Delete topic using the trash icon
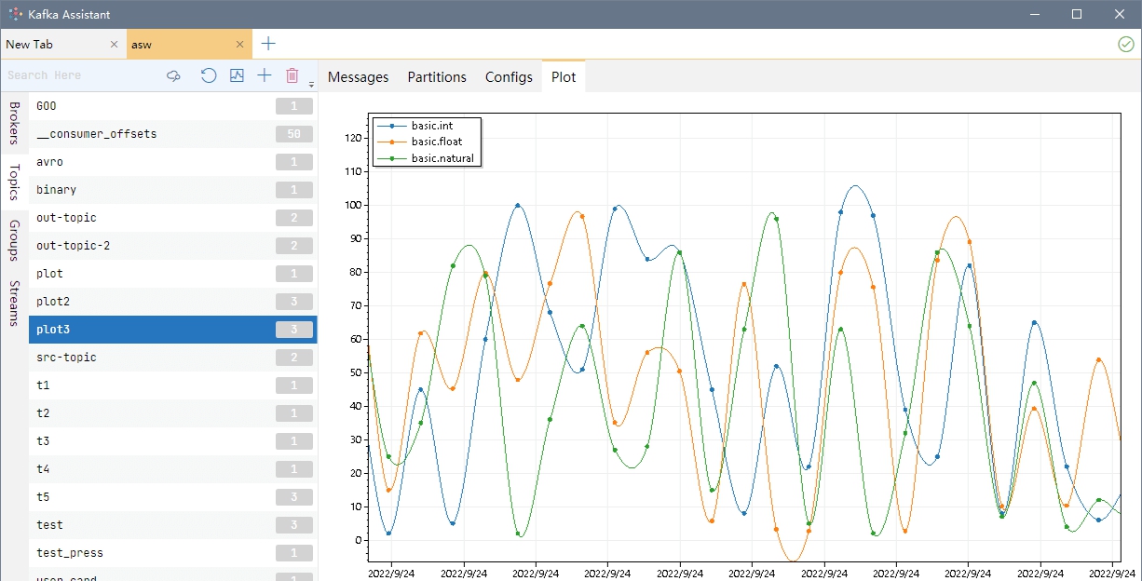 (292, 75)
